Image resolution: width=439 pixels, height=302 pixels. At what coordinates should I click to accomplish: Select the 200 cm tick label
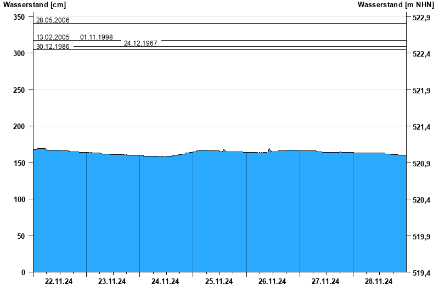[x=19, y=126]
